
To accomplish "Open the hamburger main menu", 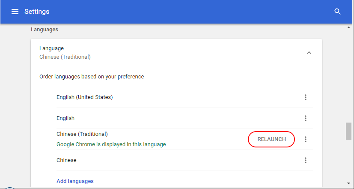I will pyautogui.click(x=15, y=12).
